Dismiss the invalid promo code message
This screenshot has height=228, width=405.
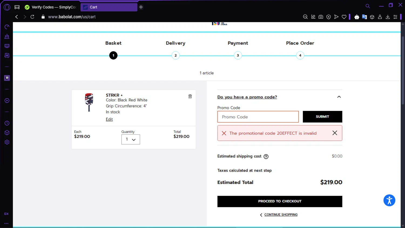pos(335,133)
